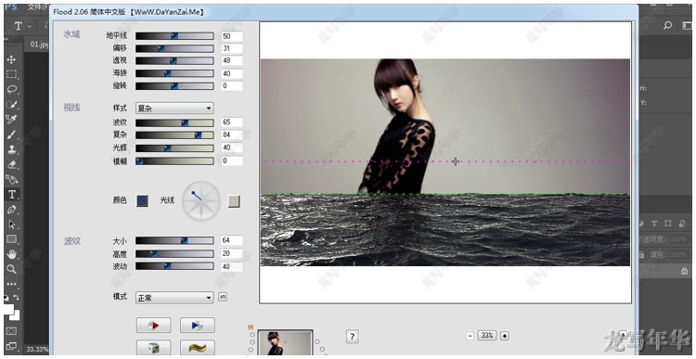
Task: Open the question mark help button
Action: [x=352, y=337]
